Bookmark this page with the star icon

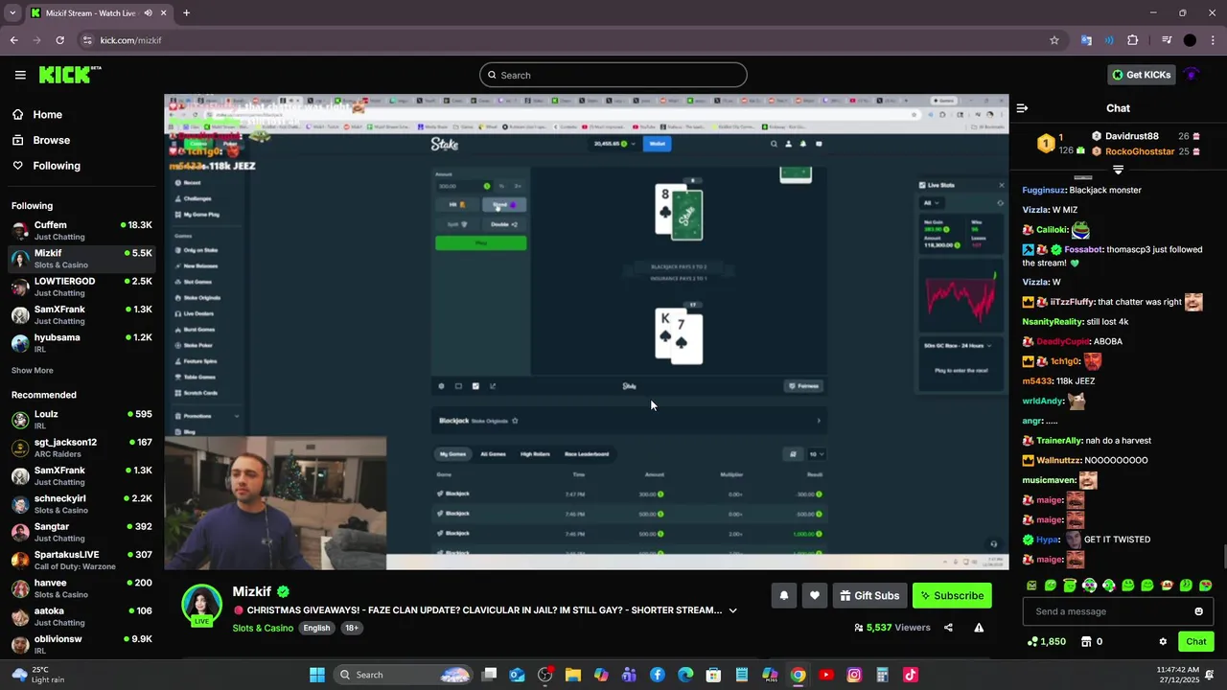pos(1054,40)
